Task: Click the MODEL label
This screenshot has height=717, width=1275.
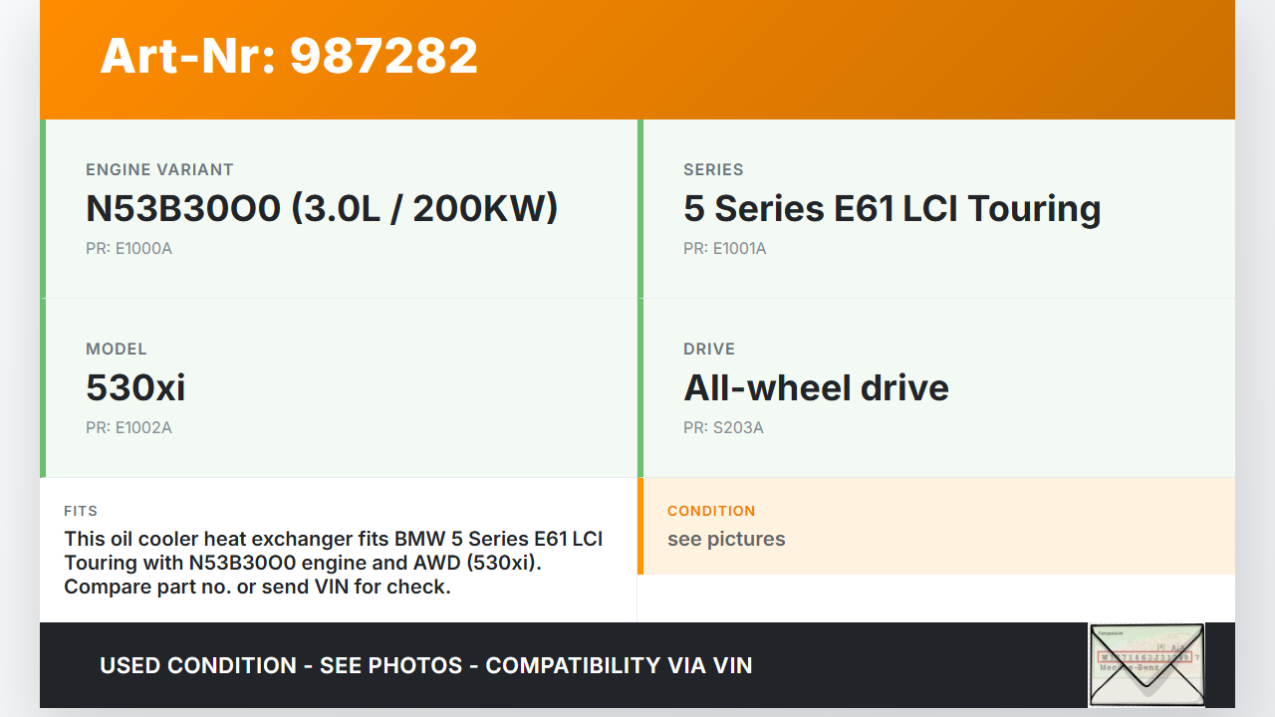Action: pyautogui.click(x=117, y=349)
